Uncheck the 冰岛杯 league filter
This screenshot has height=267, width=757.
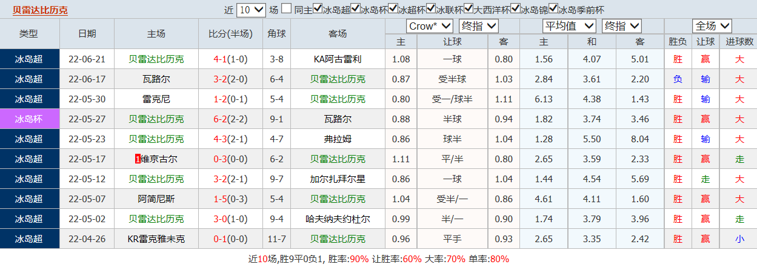356,10
